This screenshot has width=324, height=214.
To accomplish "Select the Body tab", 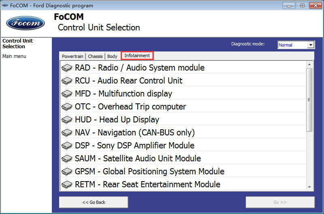I will tap(112, 56).
